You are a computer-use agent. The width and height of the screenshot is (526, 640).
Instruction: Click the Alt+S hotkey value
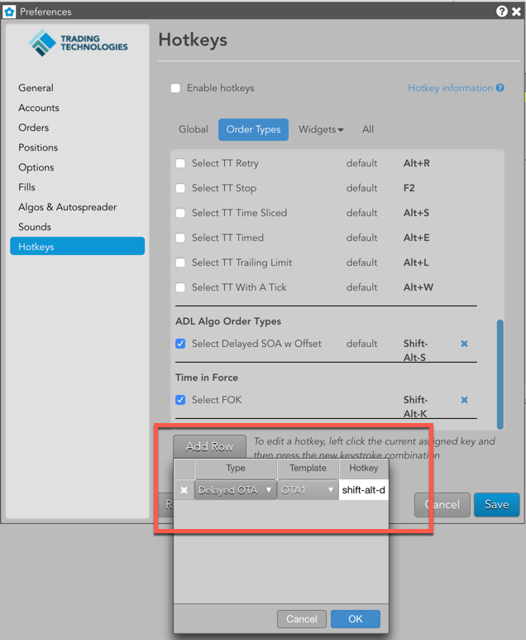pyautogui.click(x=416, y=213)
